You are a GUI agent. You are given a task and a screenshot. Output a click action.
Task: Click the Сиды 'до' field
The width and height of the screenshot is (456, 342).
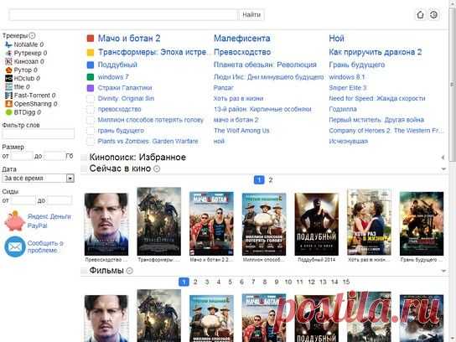tap(59, 200)
